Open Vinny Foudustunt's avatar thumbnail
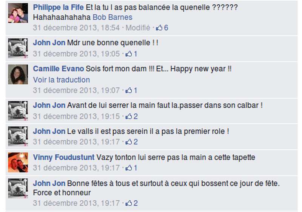The width and height of the screenshot is (302, 212). pos(18,162)
